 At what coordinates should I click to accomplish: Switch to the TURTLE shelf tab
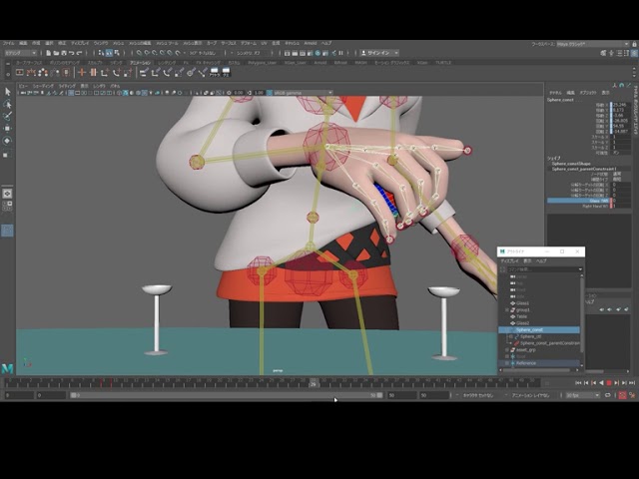pos(443,63)
